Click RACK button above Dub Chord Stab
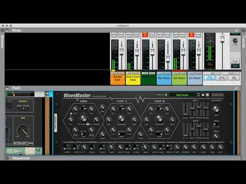246x184 pixels. (x=136, y=73)
